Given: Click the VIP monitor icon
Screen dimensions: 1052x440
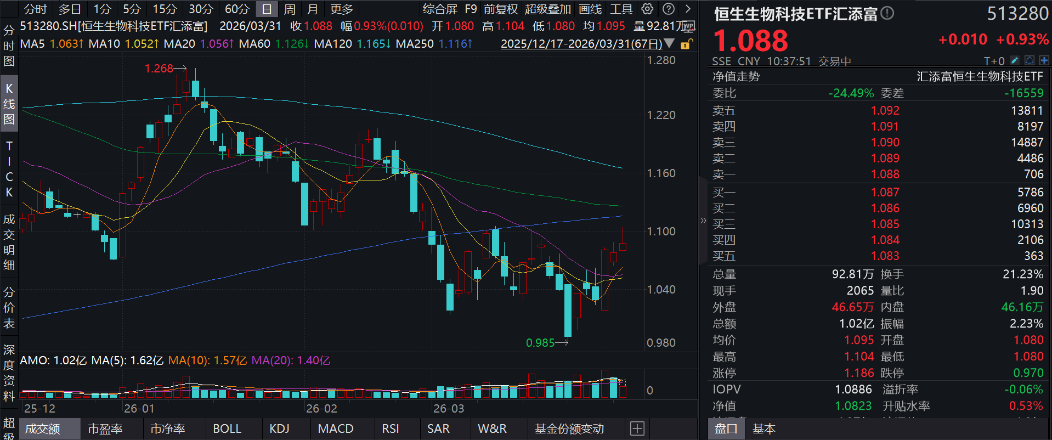Looking at the screenshot, I should point(689,26).
